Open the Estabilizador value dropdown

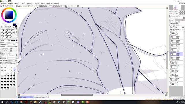[x=78, y=6]
